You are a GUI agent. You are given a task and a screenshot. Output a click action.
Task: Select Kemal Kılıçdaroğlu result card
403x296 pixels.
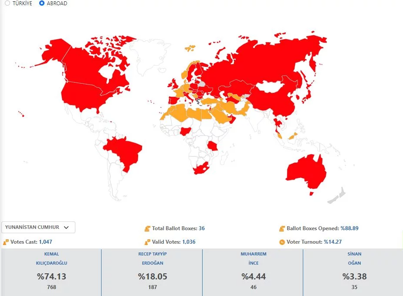(x=51, y=270)
